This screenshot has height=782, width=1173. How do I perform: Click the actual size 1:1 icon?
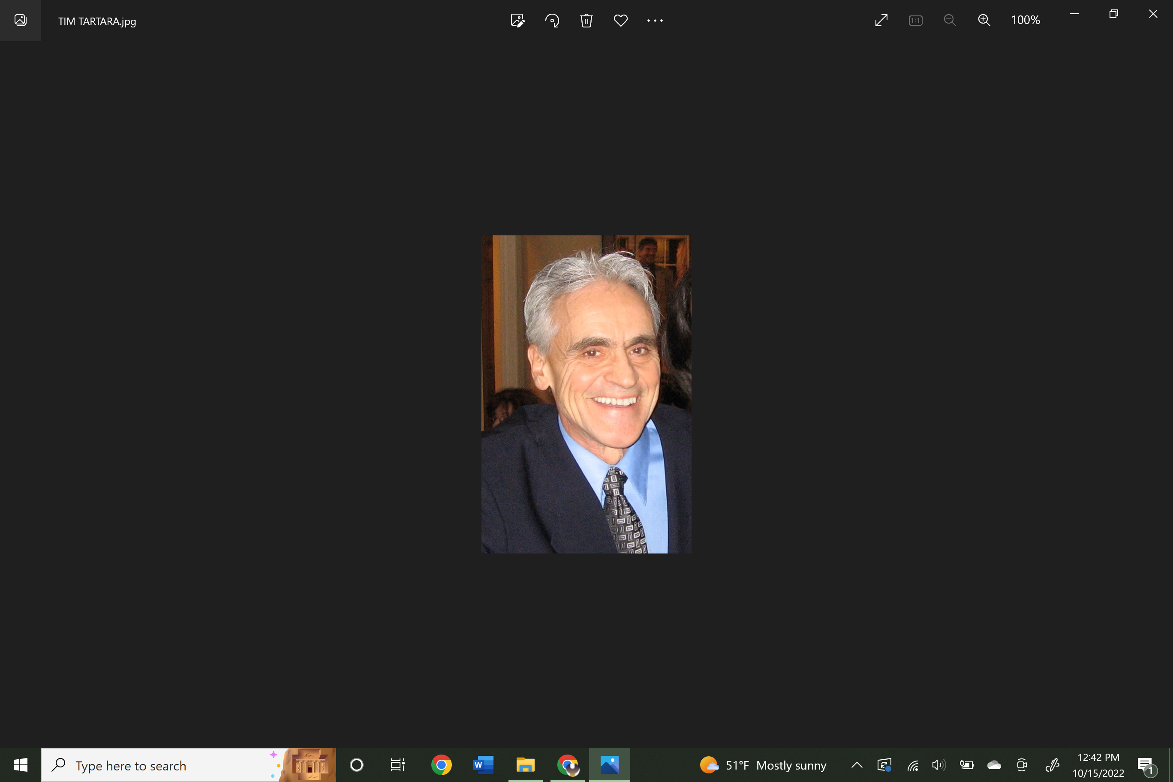click(x=916, y=21)
